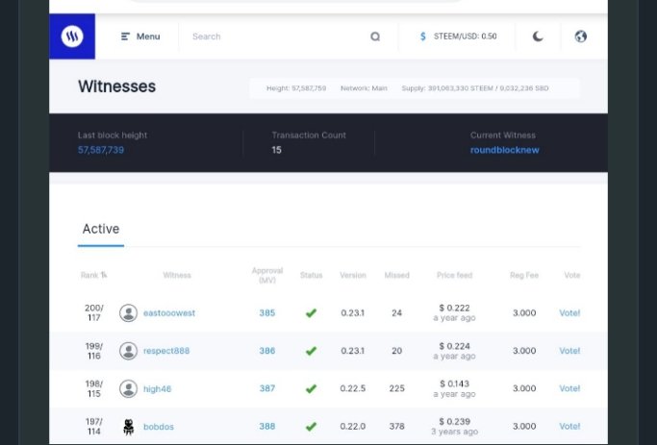657x445 pixels.
Task: Click version 0.22.5 in high46 row
Action: click(x=353, y=388)
